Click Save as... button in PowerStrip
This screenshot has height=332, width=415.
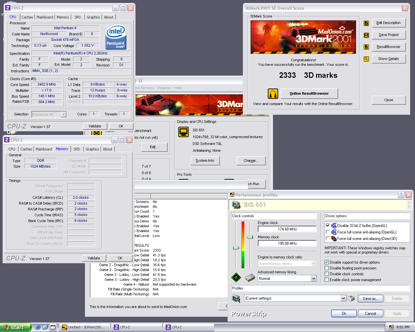371,299
